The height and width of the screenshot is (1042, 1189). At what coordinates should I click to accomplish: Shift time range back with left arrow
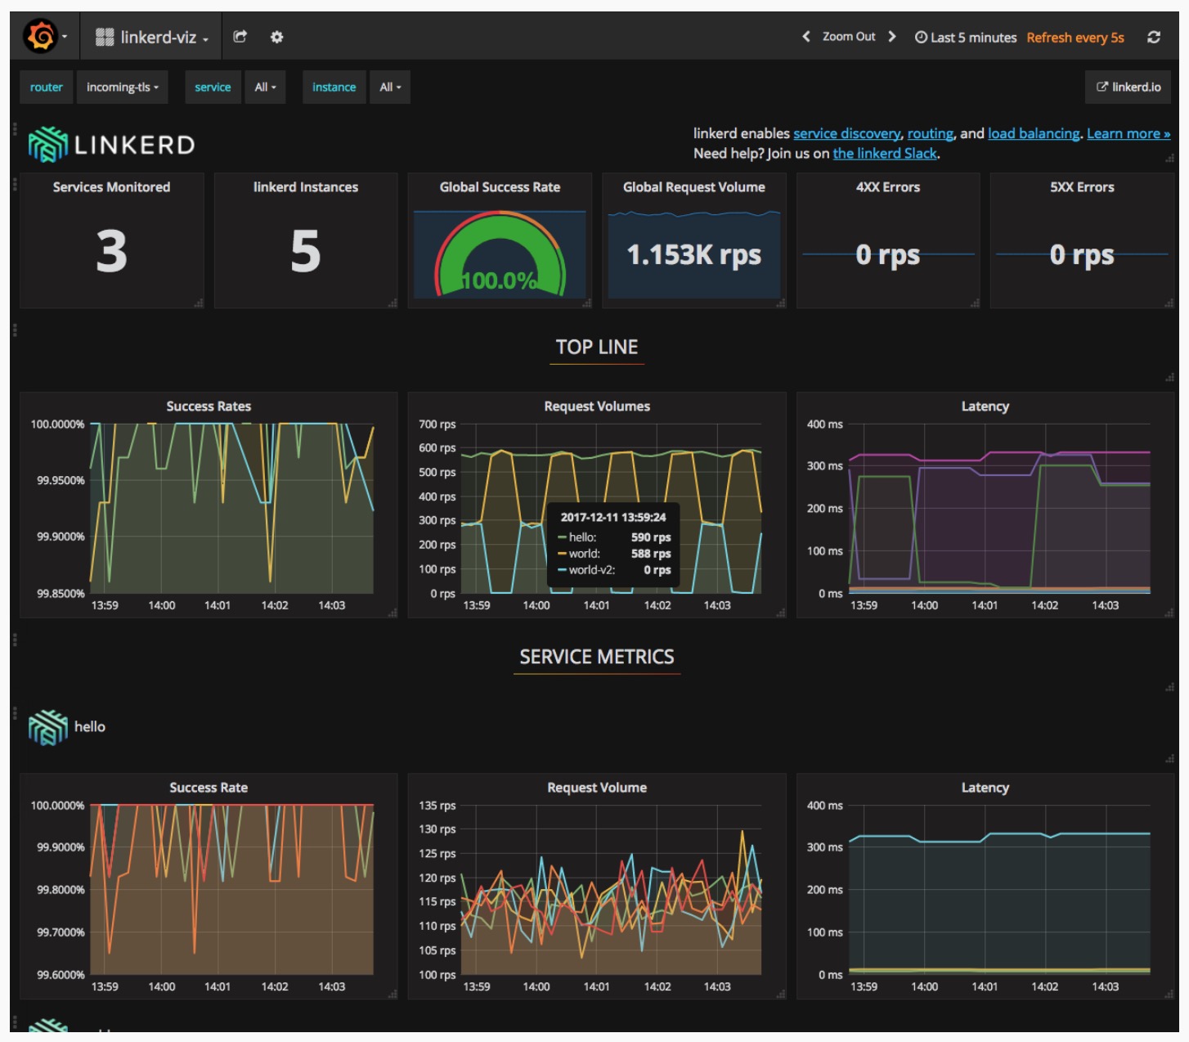point(806,37)
